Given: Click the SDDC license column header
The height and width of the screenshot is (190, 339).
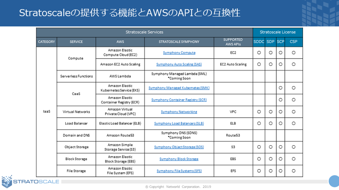Looking at the screenshot, I should (259, 42).
